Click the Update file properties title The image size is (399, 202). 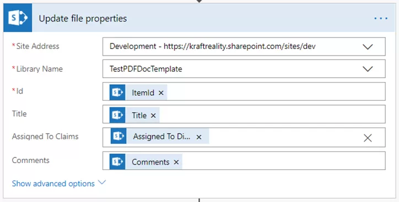[x=83, y=19]
